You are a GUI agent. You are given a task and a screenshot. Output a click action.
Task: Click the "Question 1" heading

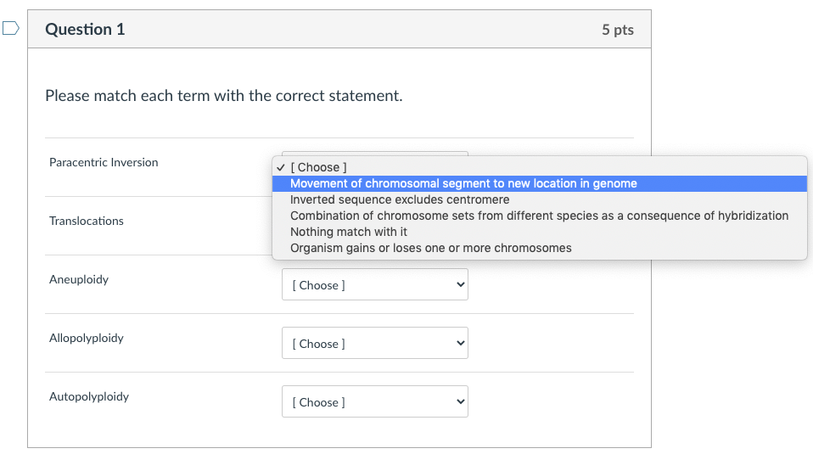tap(85, 30)
